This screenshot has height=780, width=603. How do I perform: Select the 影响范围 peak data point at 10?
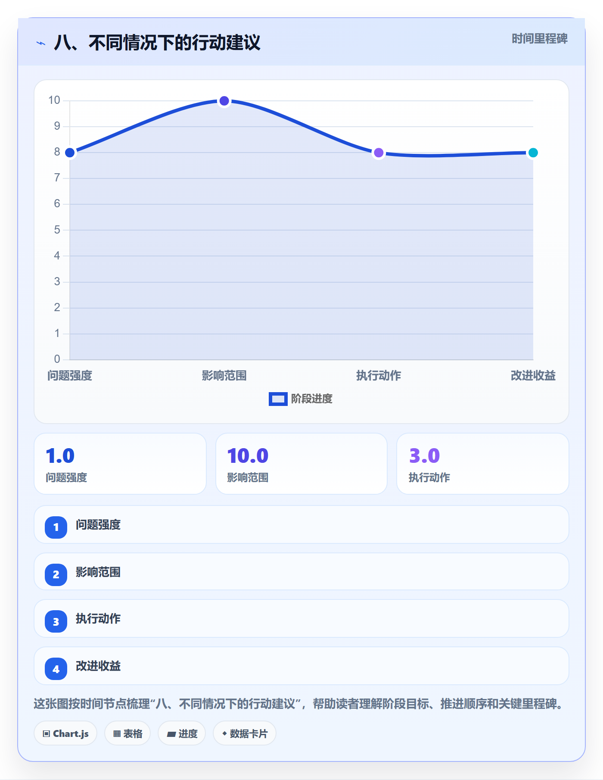(x=224, y=101)
